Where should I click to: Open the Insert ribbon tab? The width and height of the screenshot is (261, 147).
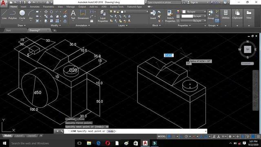(x=23, y=7)
